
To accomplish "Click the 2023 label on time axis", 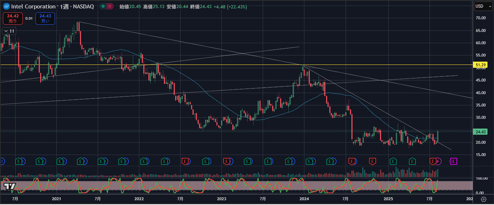I will 221,199.
